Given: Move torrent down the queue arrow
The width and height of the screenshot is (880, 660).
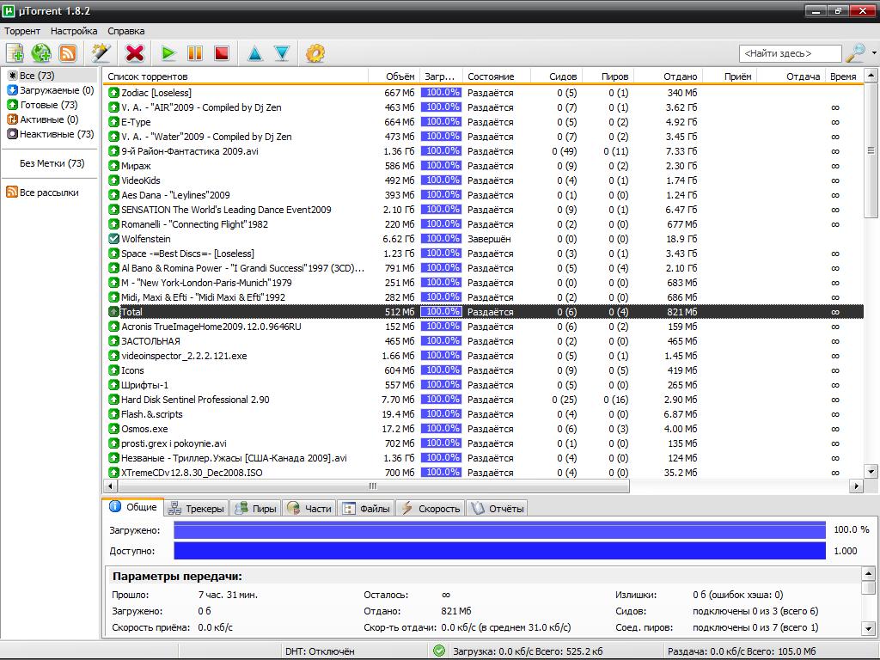Looking at the screenshot, I should (x=282, y=53).
